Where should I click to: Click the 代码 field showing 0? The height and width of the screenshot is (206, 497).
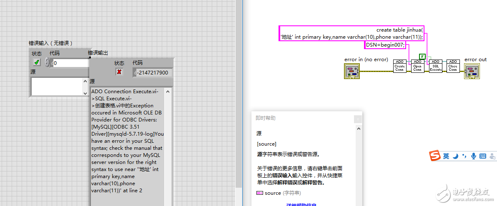point(71,63)
